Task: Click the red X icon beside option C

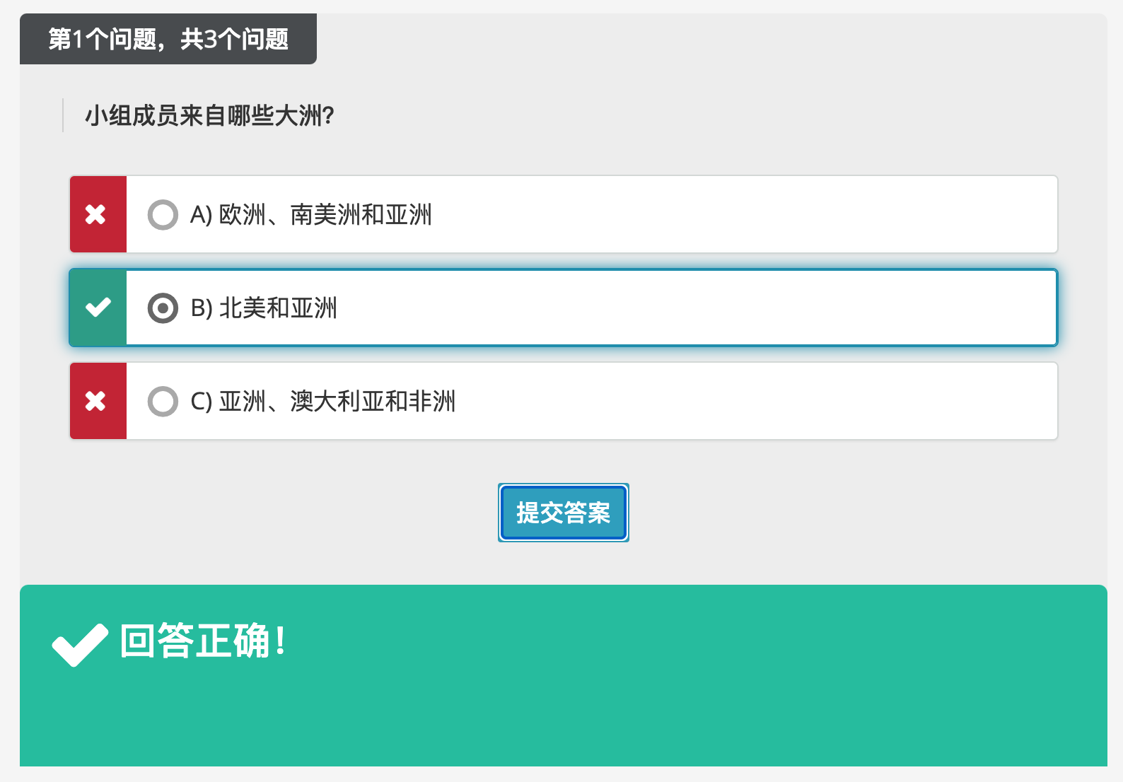Action: click(96, 401)
